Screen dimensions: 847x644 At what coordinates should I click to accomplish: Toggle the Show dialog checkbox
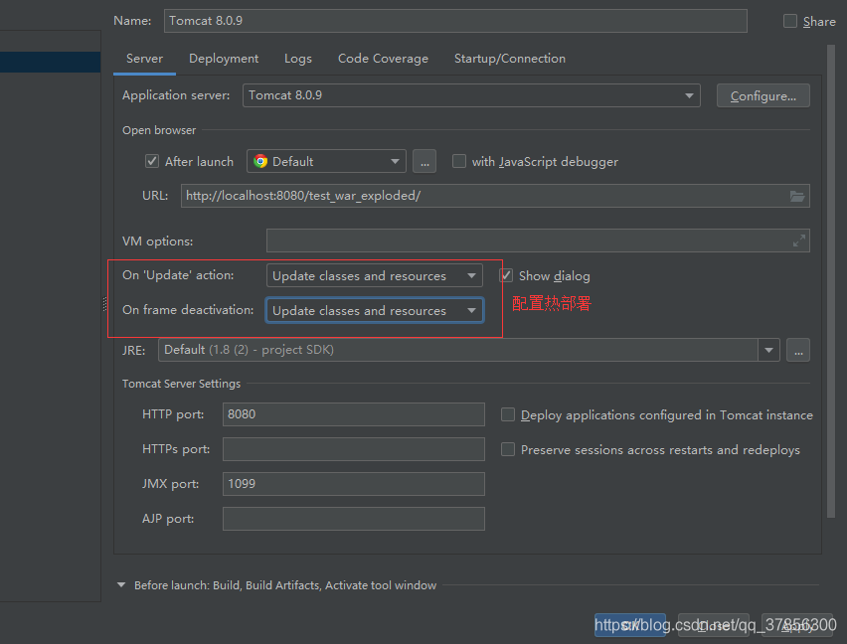point(506,276)
